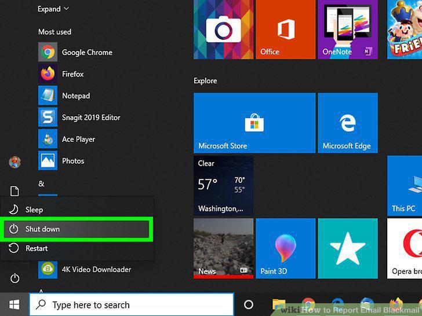Open File Explorer from the taskbar
The height and width of the screenshot is (316, 422).
[279, 305]
